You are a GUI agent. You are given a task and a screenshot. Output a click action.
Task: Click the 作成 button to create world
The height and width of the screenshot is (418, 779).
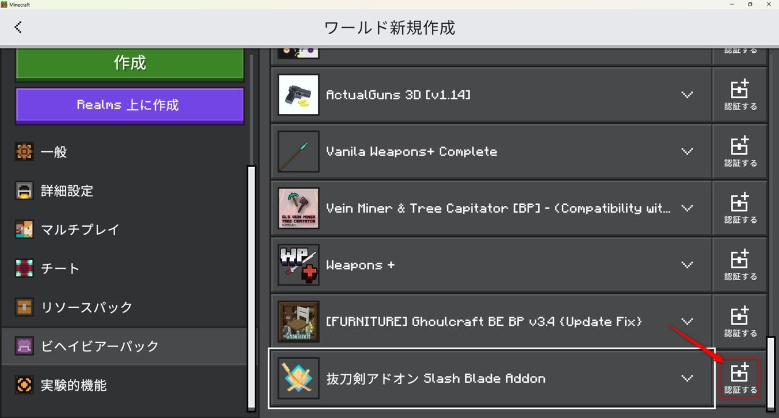129,61
